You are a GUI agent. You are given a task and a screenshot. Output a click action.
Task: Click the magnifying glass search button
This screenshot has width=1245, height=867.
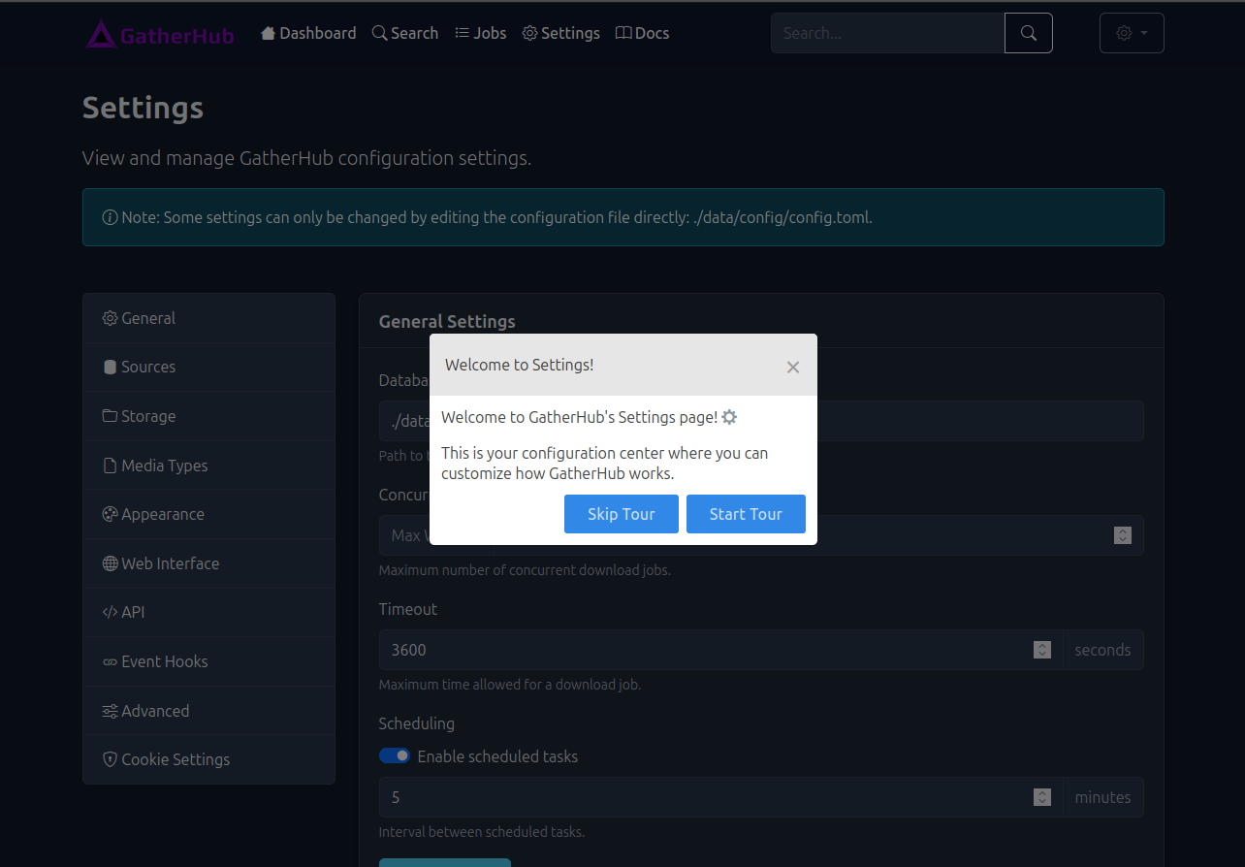1028,32
